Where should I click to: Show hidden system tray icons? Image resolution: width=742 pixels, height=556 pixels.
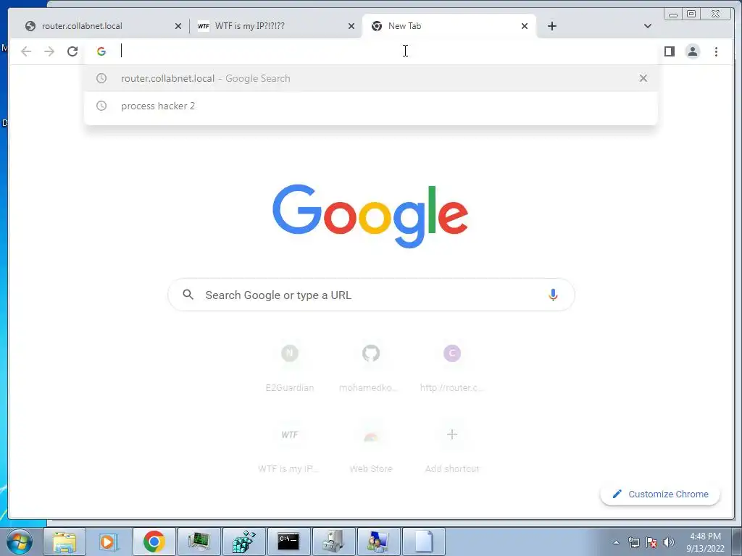point(616,542)
